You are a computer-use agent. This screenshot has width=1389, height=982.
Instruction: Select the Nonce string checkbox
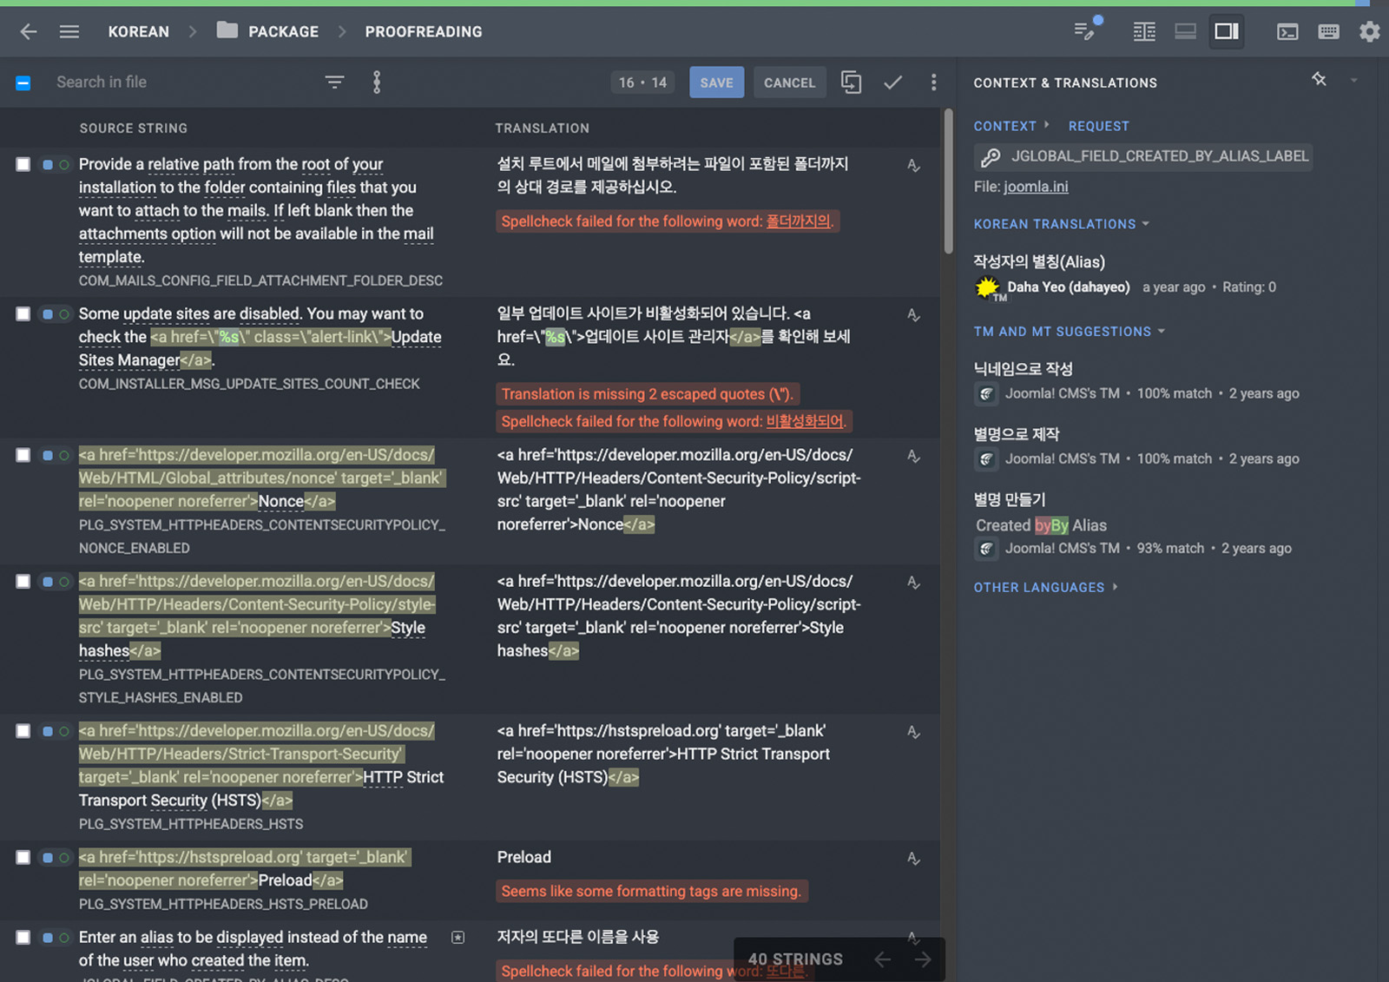23,455
